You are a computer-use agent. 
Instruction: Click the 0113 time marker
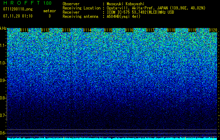click(66, 30)
